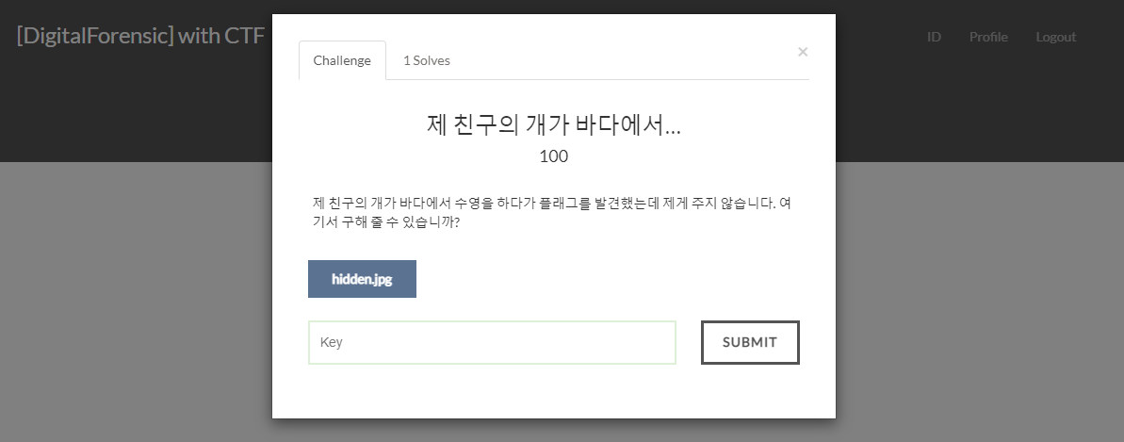Image resolution: width=1124 pixels, height=442 pixels.
Task: Select the challenge title '제 친구의 개가 바다에서...'
Action: click(x=553, y=124)
